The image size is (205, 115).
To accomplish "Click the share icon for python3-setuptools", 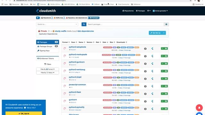I will pos(152,49).
